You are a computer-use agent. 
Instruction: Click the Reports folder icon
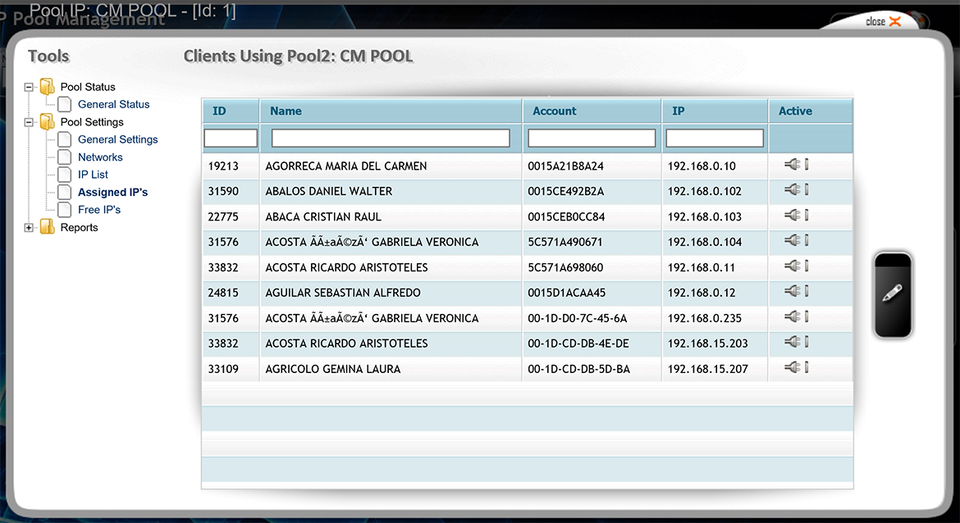click(x=48, y=228)
